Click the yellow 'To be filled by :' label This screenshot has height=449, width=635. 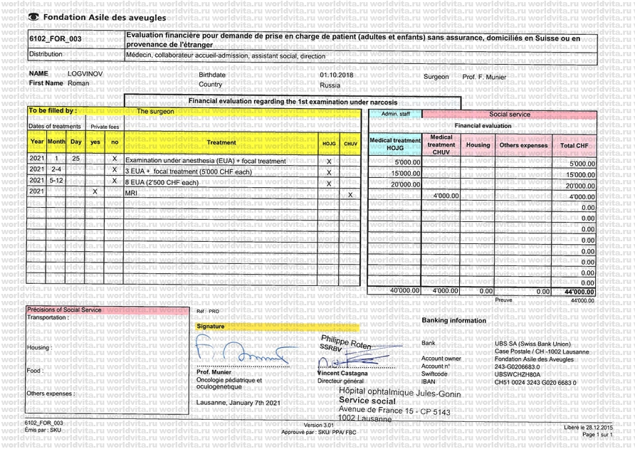(52, 110)
